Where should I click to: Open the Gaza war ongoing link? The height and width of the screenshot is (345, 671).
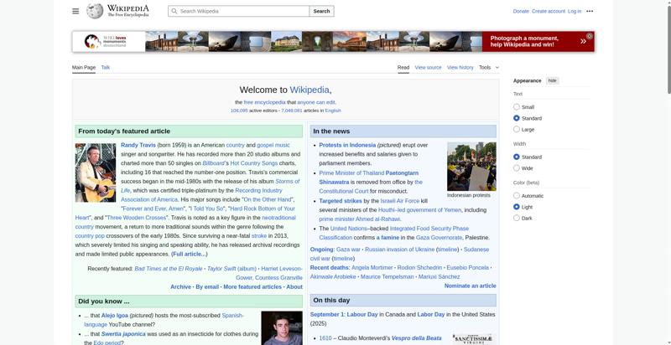[348, 250]
